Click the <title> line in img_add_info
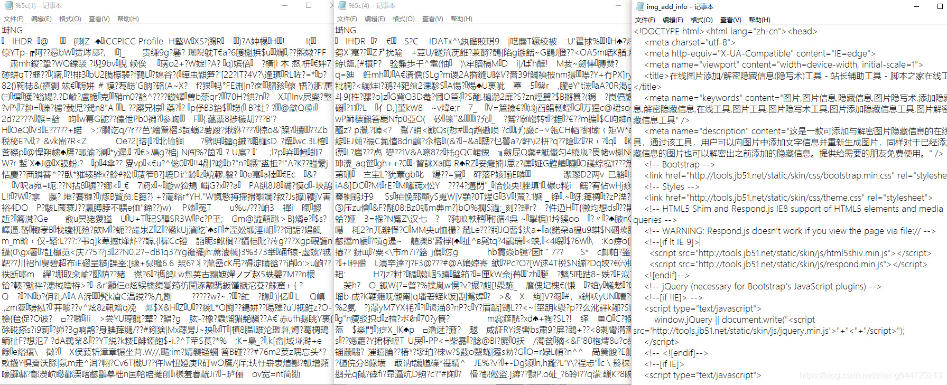947x385 pixels. 795,76
